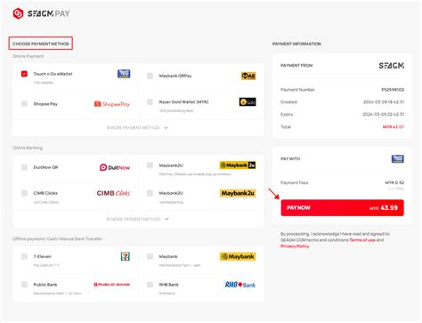This screenshot has height=323, width=422.
Task: Select Maybank2U M2UPay checkbox
Action: pyautogui.click(x=150, y=166)
